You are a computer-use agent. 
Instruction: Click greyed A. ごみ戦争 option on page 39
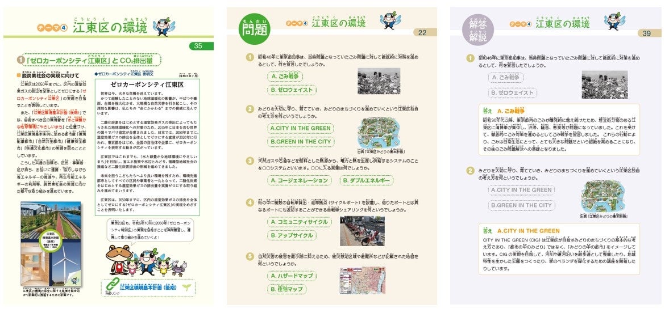click(506, 78)
